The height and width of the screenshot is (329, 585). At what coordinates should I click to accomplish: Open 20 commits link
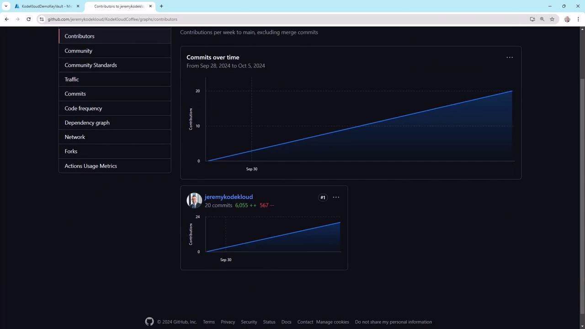pos(218,205)
